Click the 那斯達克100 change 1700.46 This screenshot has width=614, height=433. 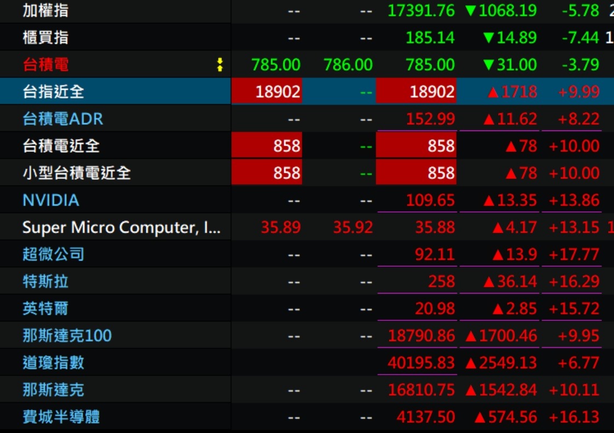[501, 336]
